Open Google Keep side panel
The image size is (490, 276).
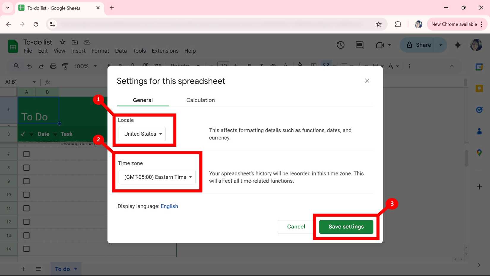pos(479,88)
